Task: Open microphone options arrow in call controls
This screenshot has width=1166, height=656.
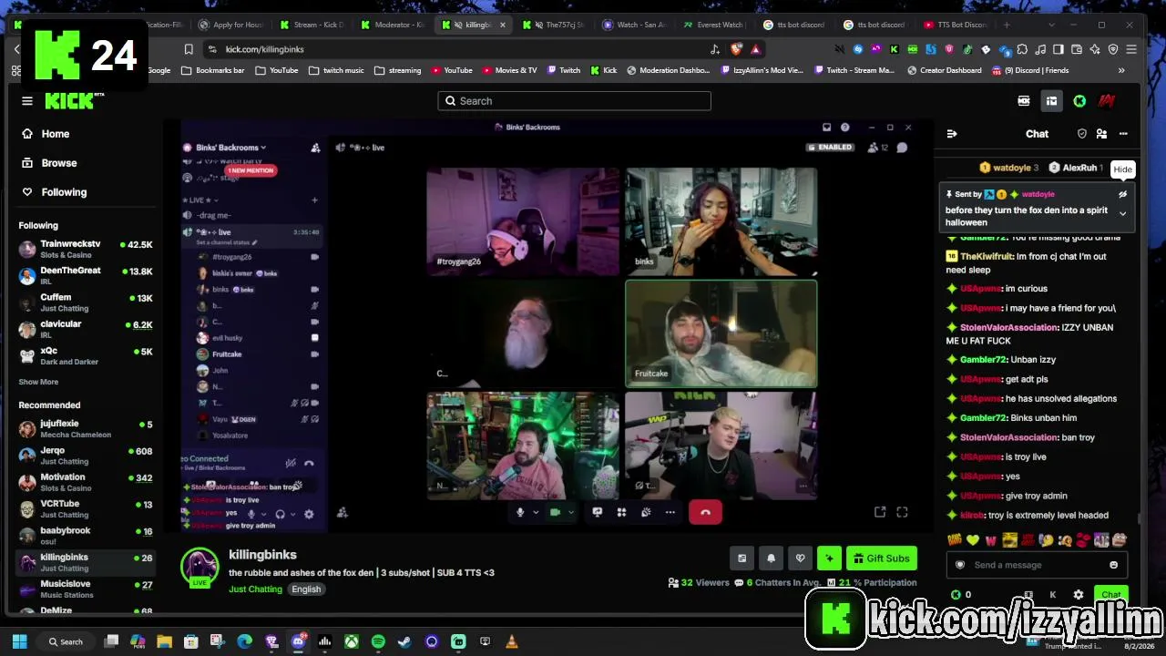Action: pos(536,512)
